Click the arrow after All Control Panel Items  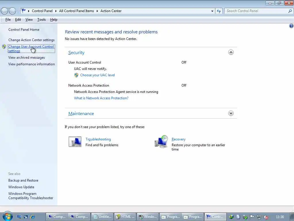click(97, 11)
